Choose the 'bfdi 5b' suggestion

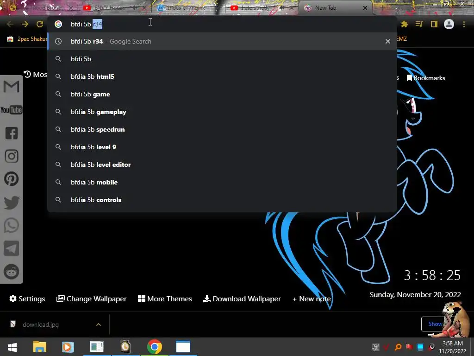tap(222, 59)
